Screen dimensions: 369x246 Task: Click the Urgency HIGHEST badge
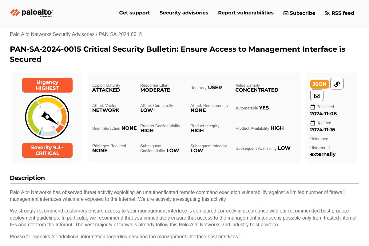47,85
